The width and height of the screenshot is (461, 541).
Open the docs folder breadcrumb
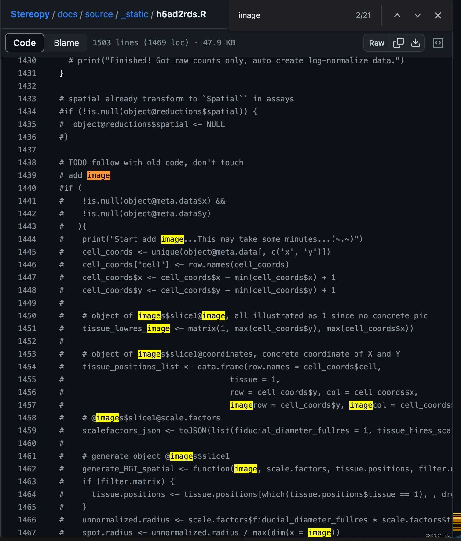tap(67, 14)
